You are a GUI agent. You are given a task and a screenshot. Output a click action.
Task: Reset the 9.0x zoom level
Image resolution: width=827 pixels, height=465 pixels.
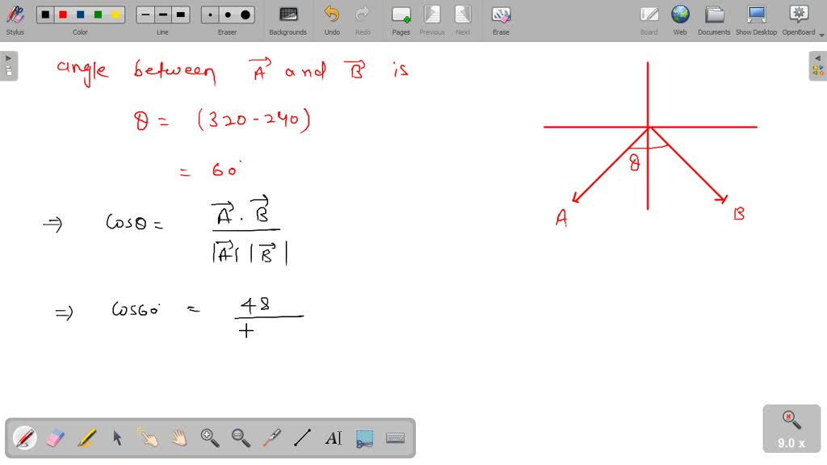(x=789, y=418)
